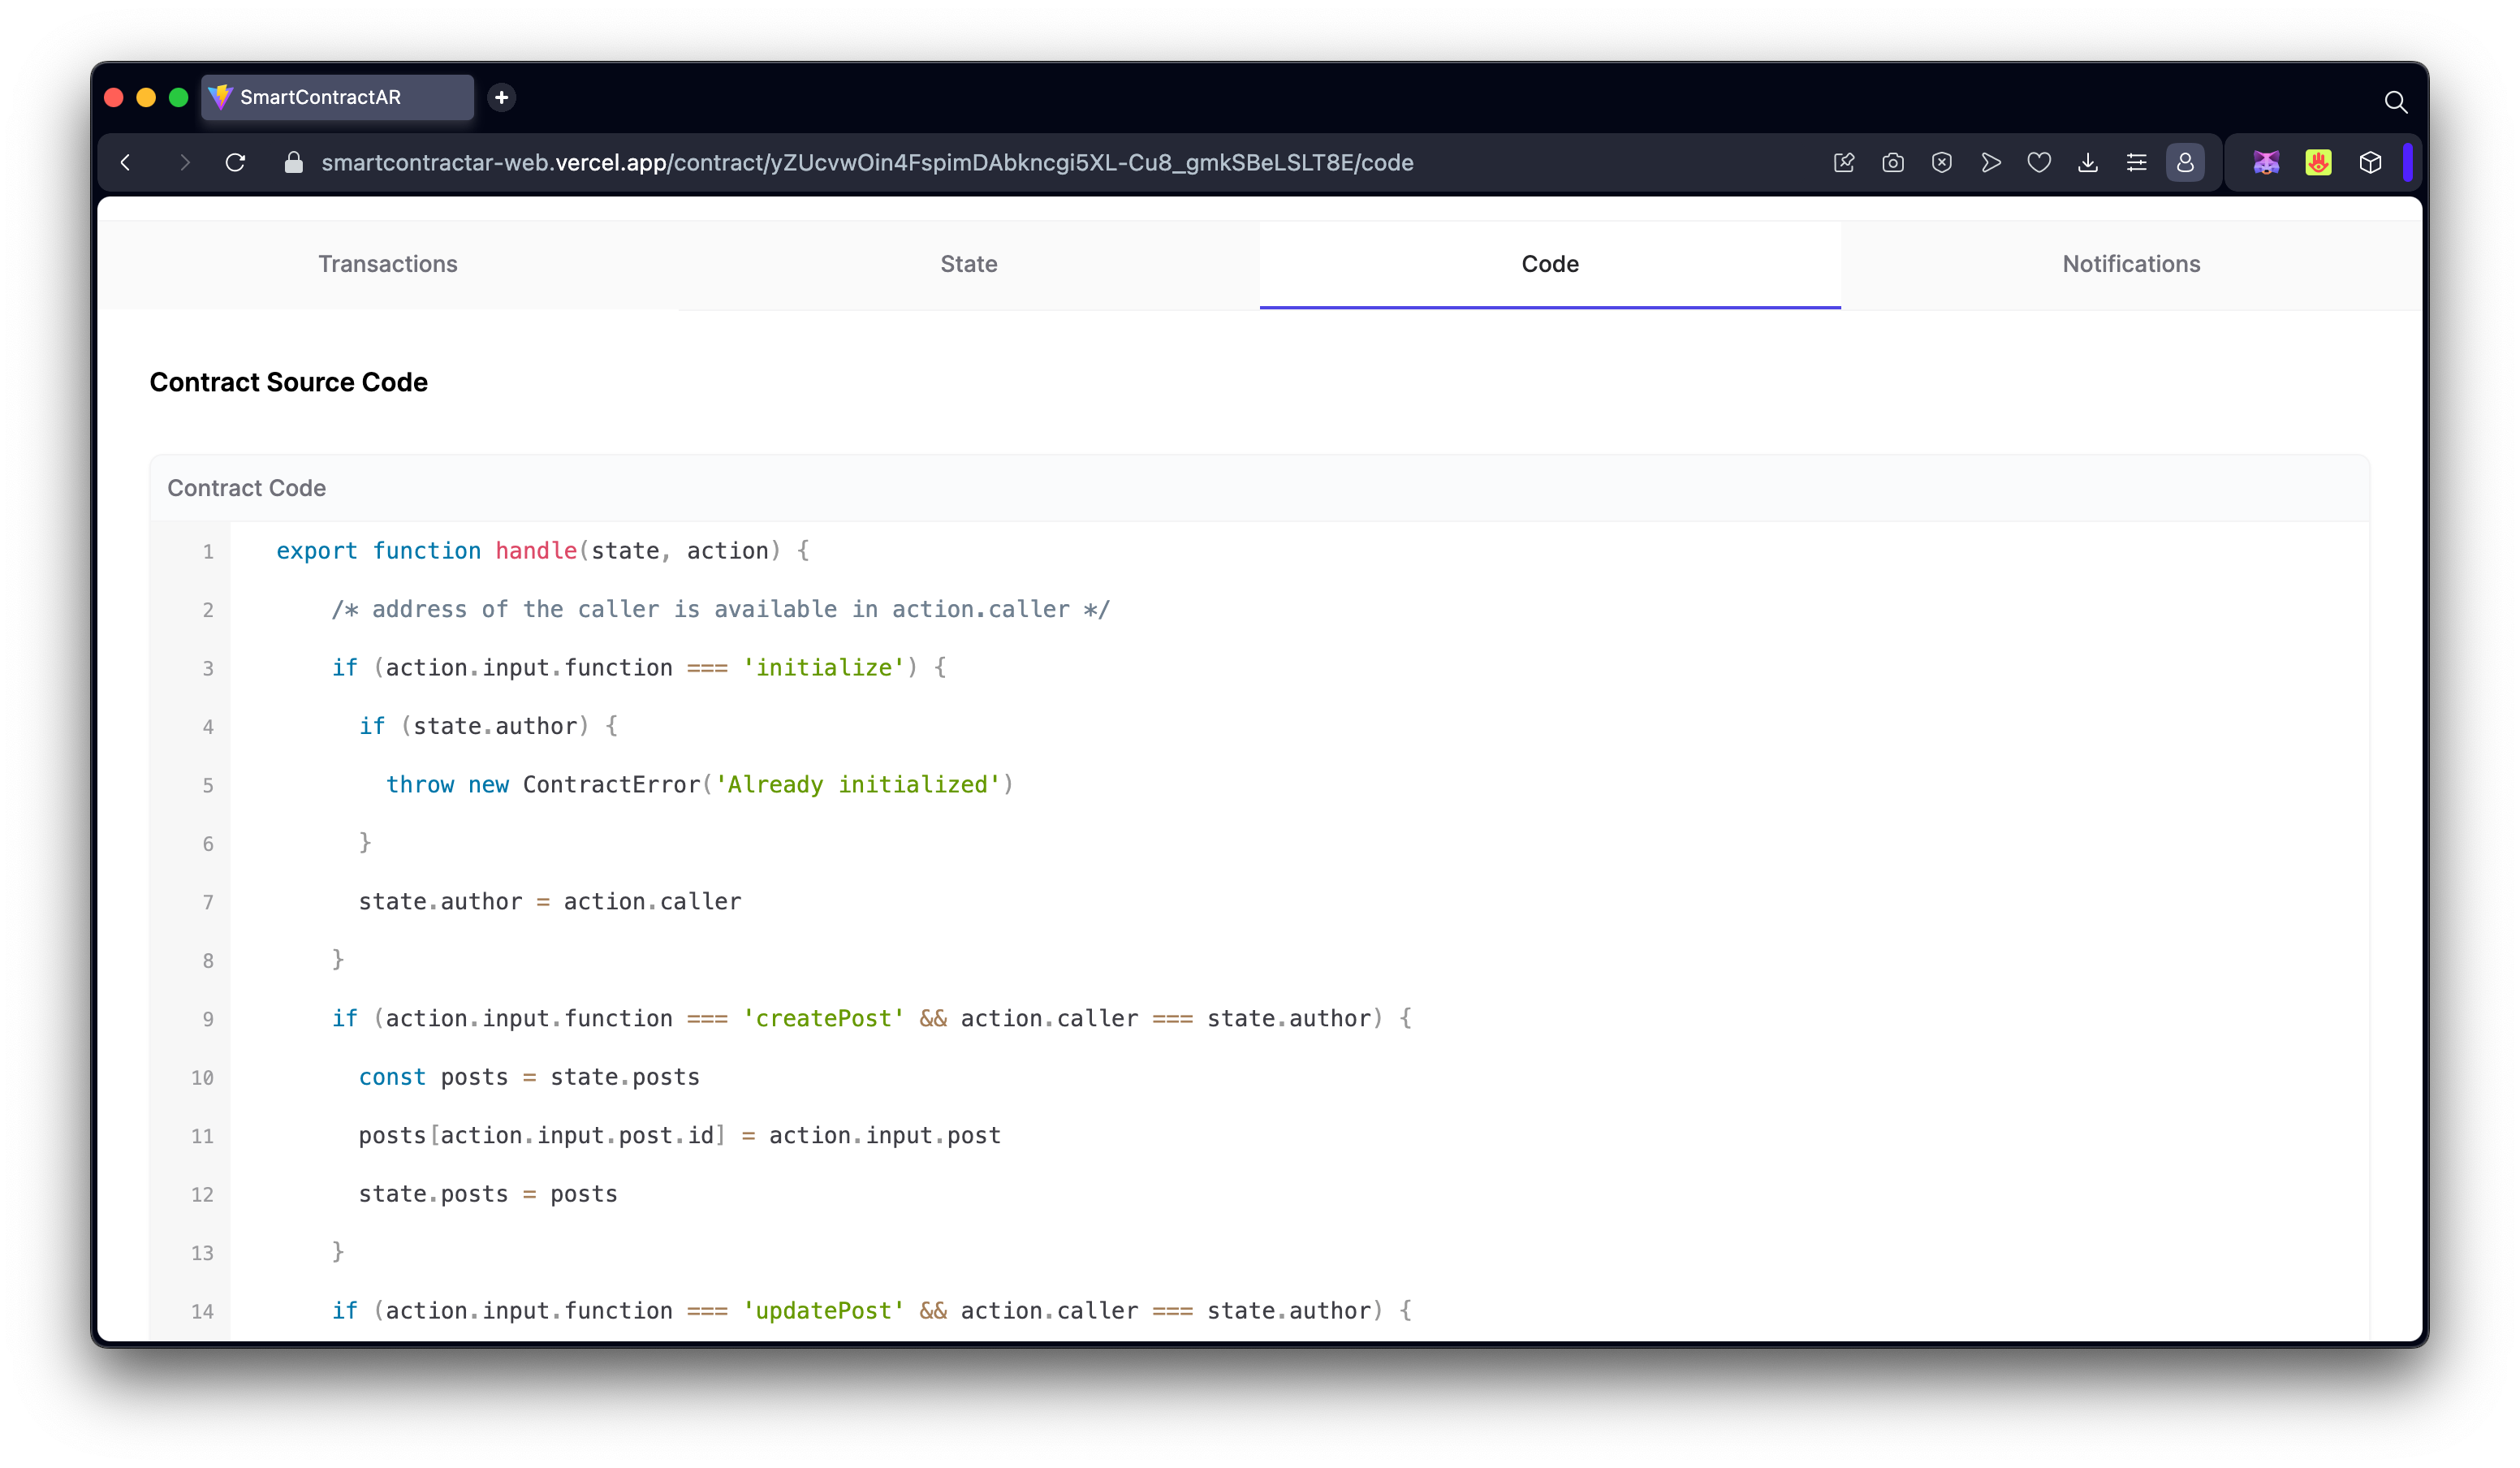The image size is (2520, 1468).
Task: Select the SmartContractAR browser tab
Action: [x=337, y=97]
